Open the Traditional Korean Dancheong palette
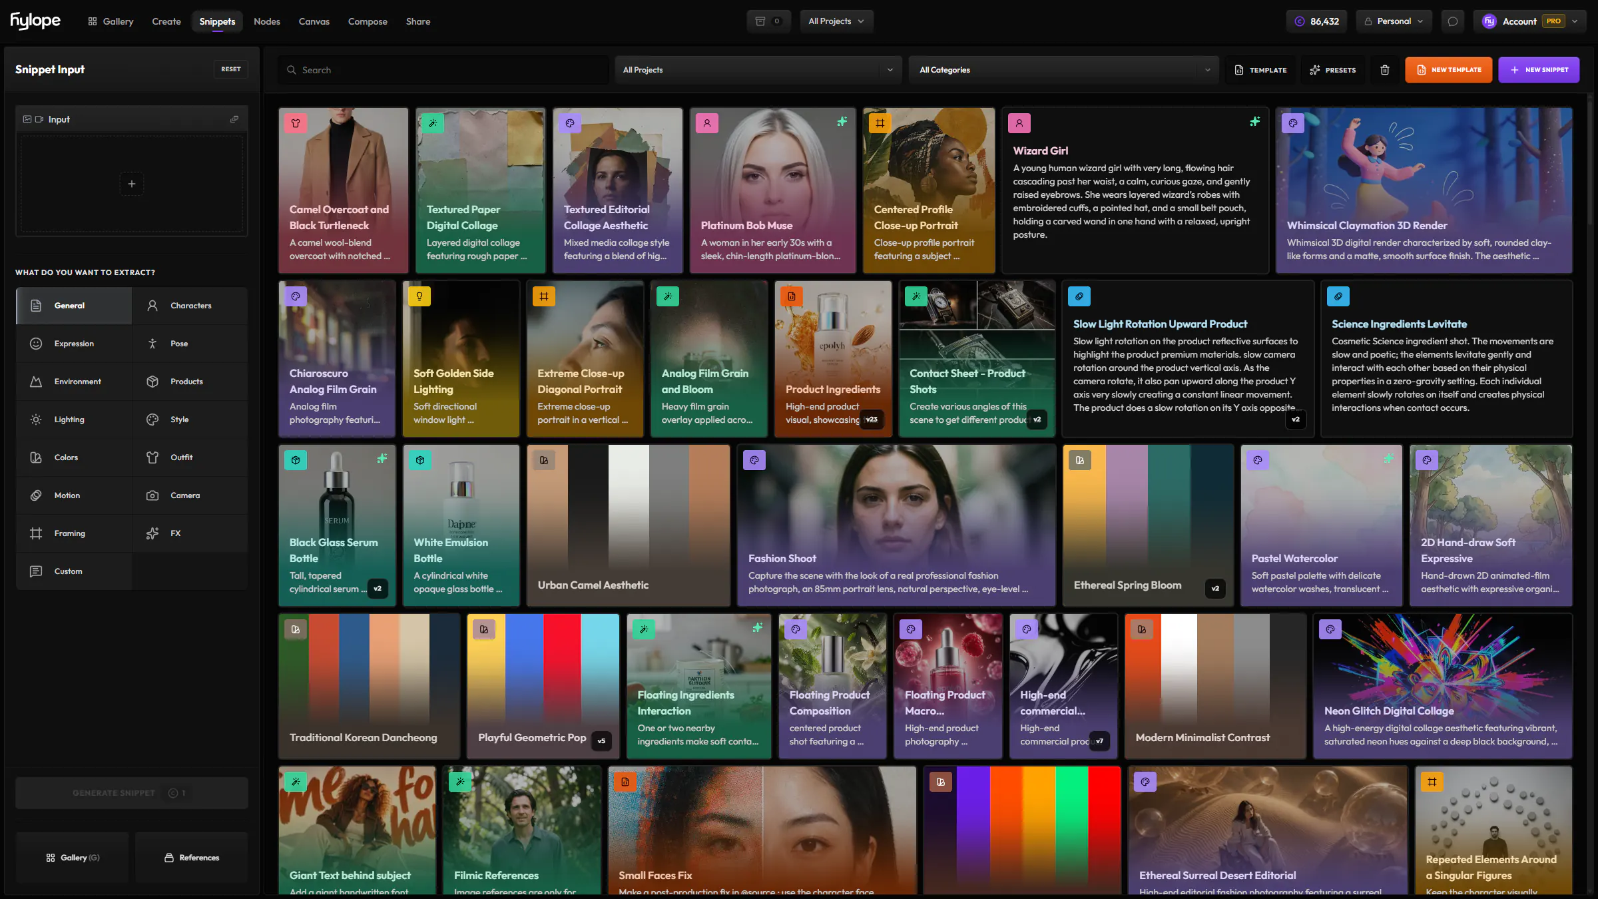 click(x=369, y=686)
